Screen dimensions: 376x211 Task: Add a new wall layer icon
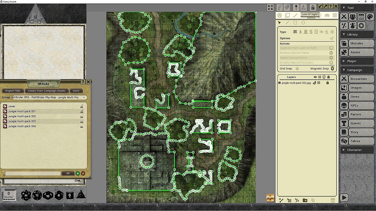289,200
